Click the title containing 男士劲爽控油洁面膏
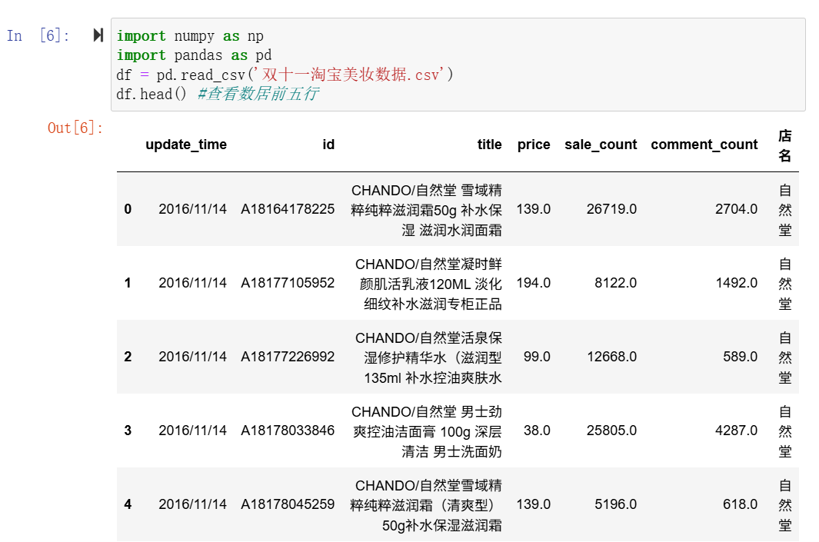Viewport: 819px width, 542px height. click(426, 431)
